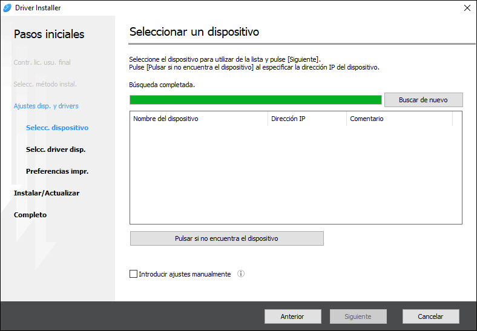Click 'Pulsar si no encuentra el dispositivo'

tap(226, 238)
